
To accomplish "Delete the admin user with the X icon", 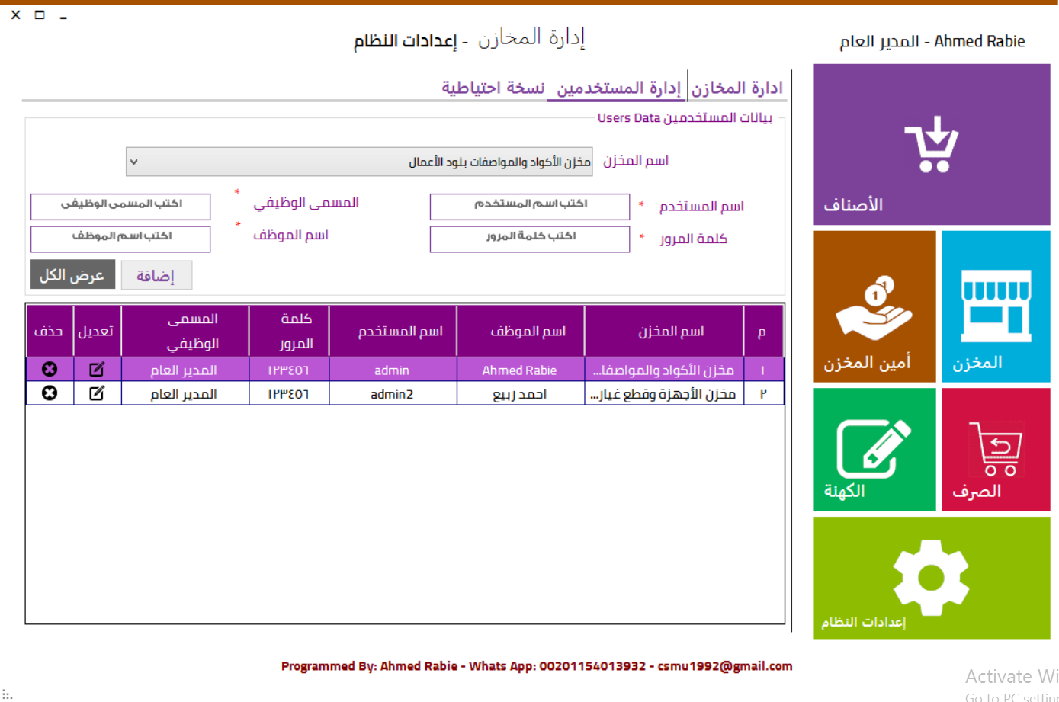I will [50, 370].
